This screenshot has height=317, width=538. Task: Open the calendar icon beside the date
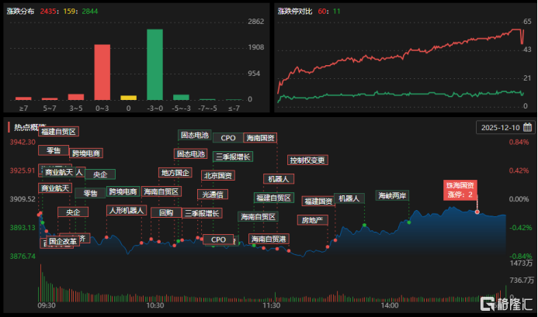527,127
